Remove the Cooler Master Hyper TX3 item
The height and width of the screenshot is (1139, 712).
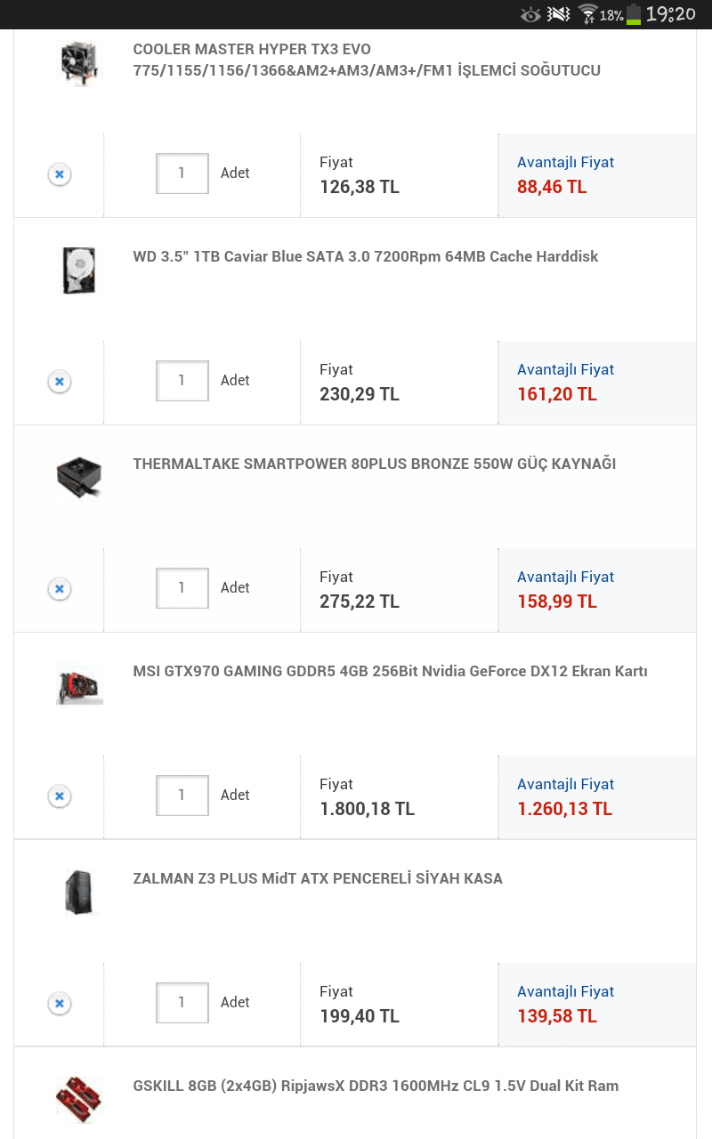60,174
